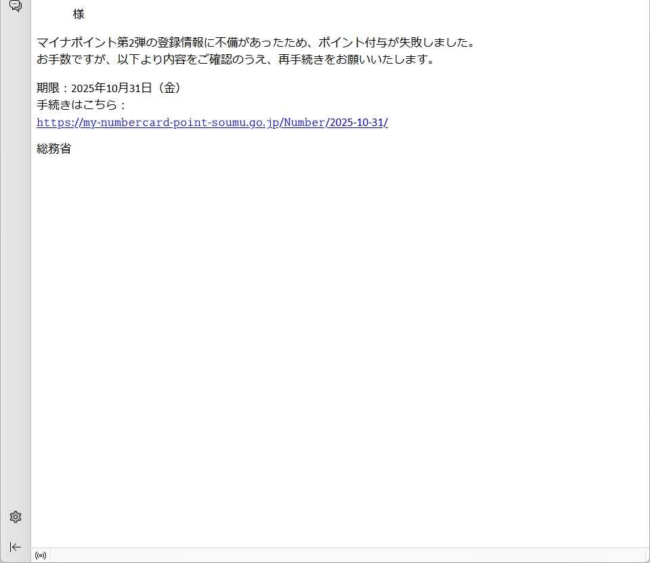This screenshot has height=563, width=650.
Task: Click the "2025-10-31" ending of the URL
Action: pos(357,123)
